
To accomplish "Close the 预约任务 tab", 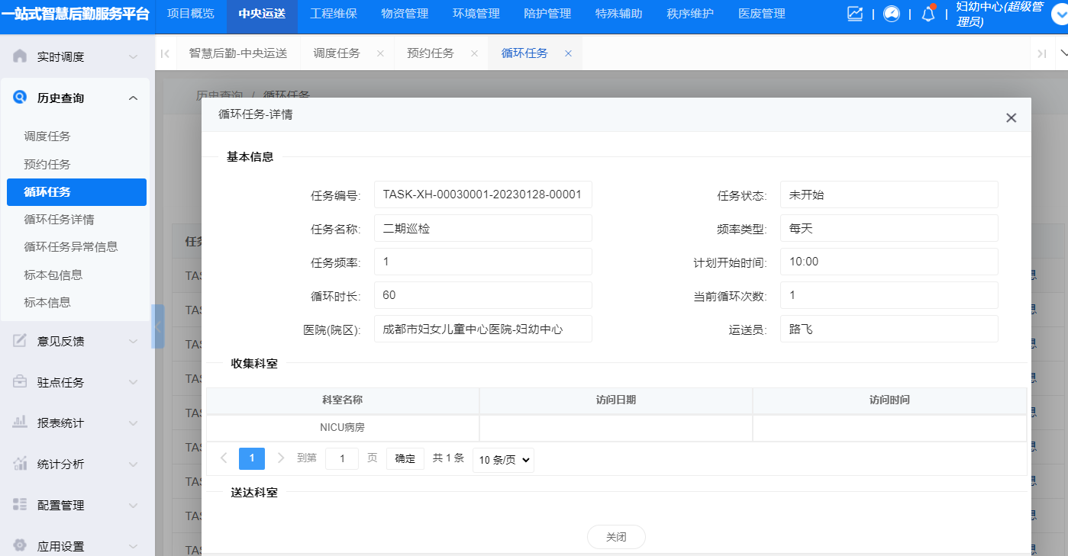I will (474, 53).
